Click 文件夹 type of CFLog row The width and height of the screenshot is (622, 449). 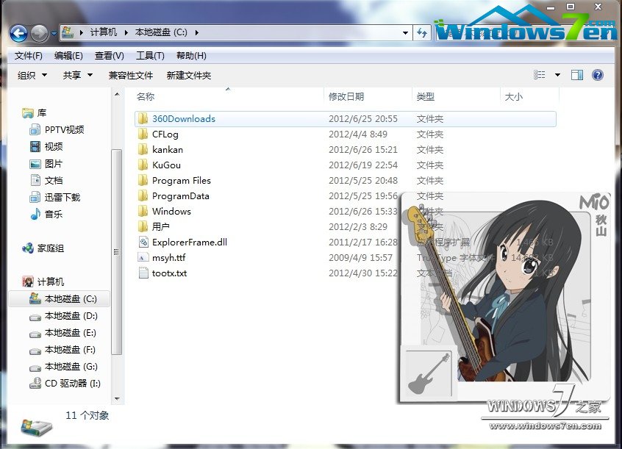[x=430, y=134]
